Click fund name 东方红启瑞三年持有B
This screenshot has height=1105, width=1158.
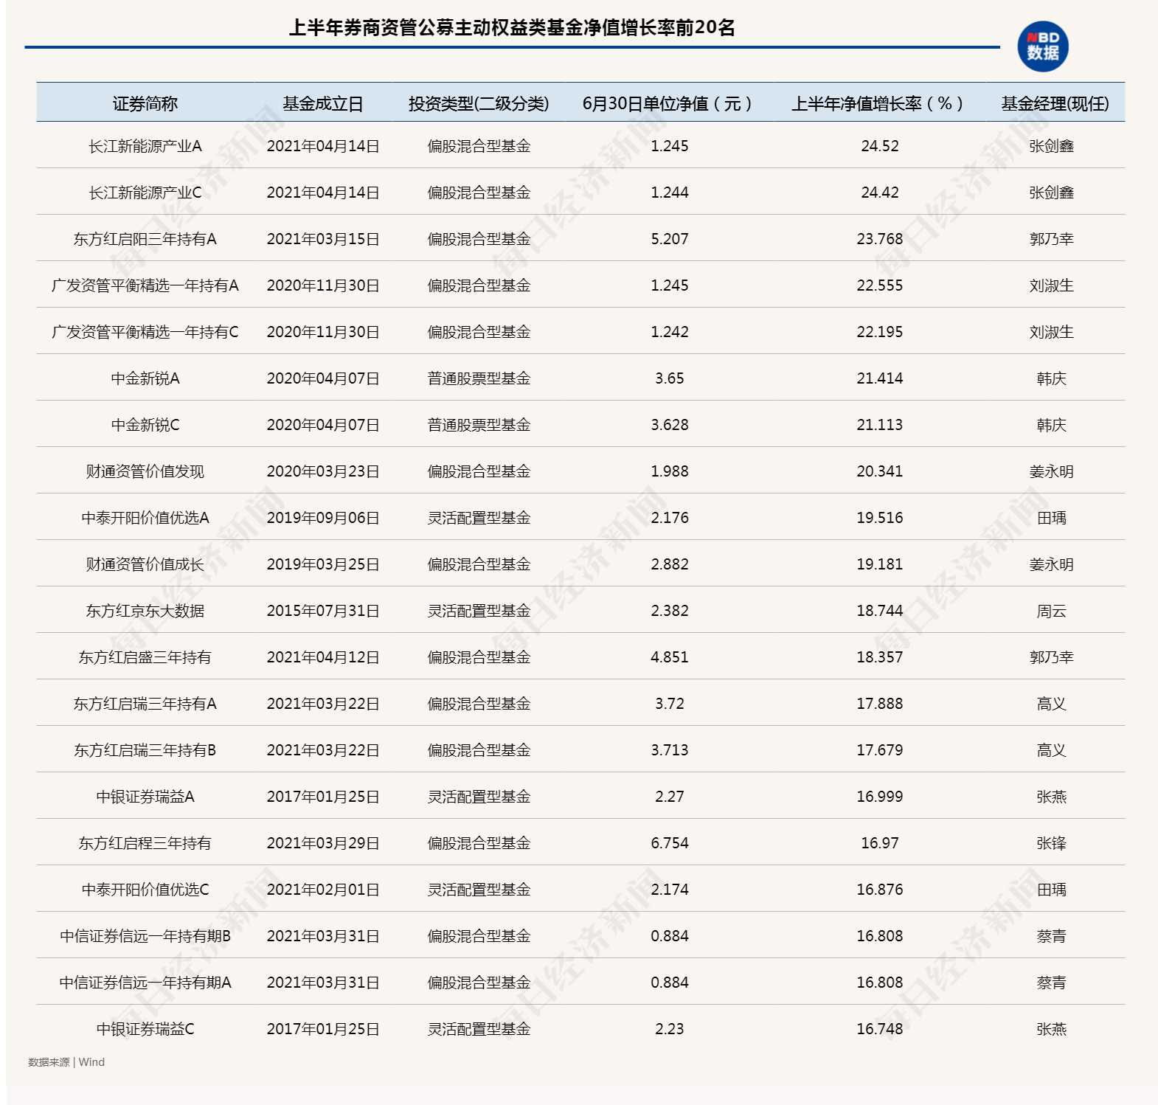[x=145, y=750]
